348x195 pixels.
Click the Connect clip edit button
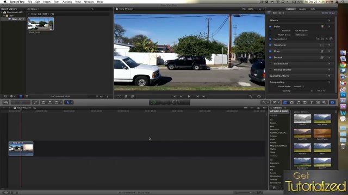[x=43, y=102]
